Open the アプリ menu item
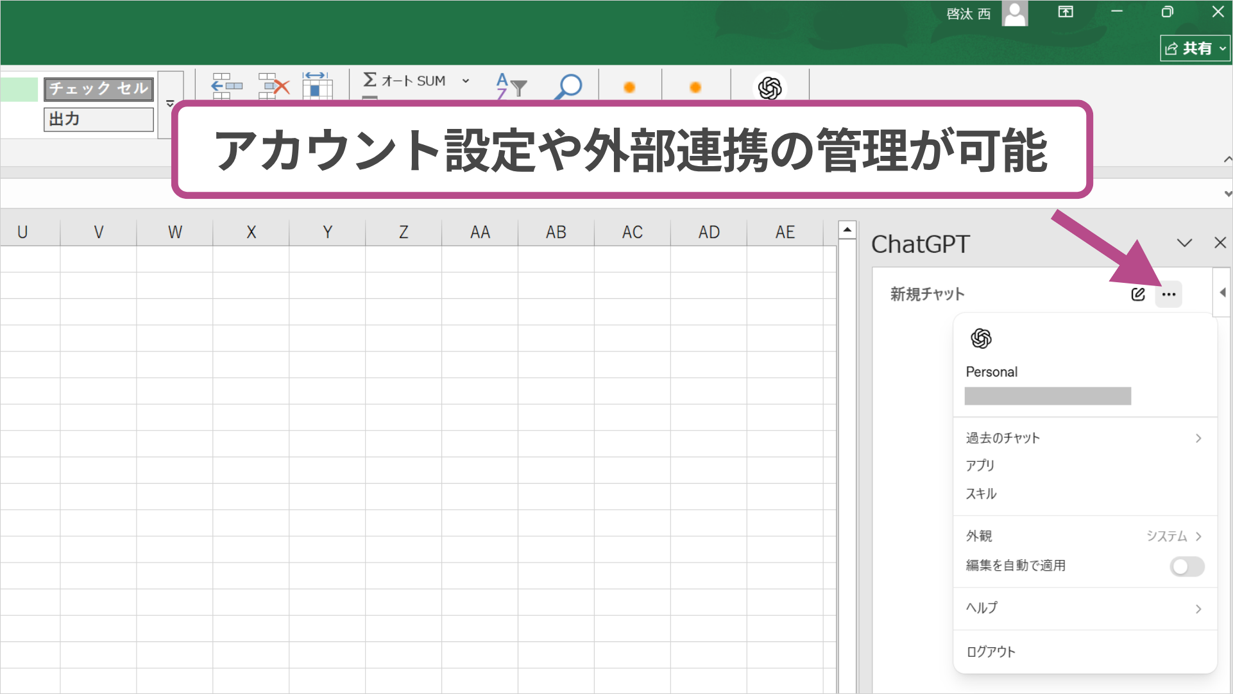Image resolution: width=1233 pixels, height=694 pixels. [x=1084, y=466]
